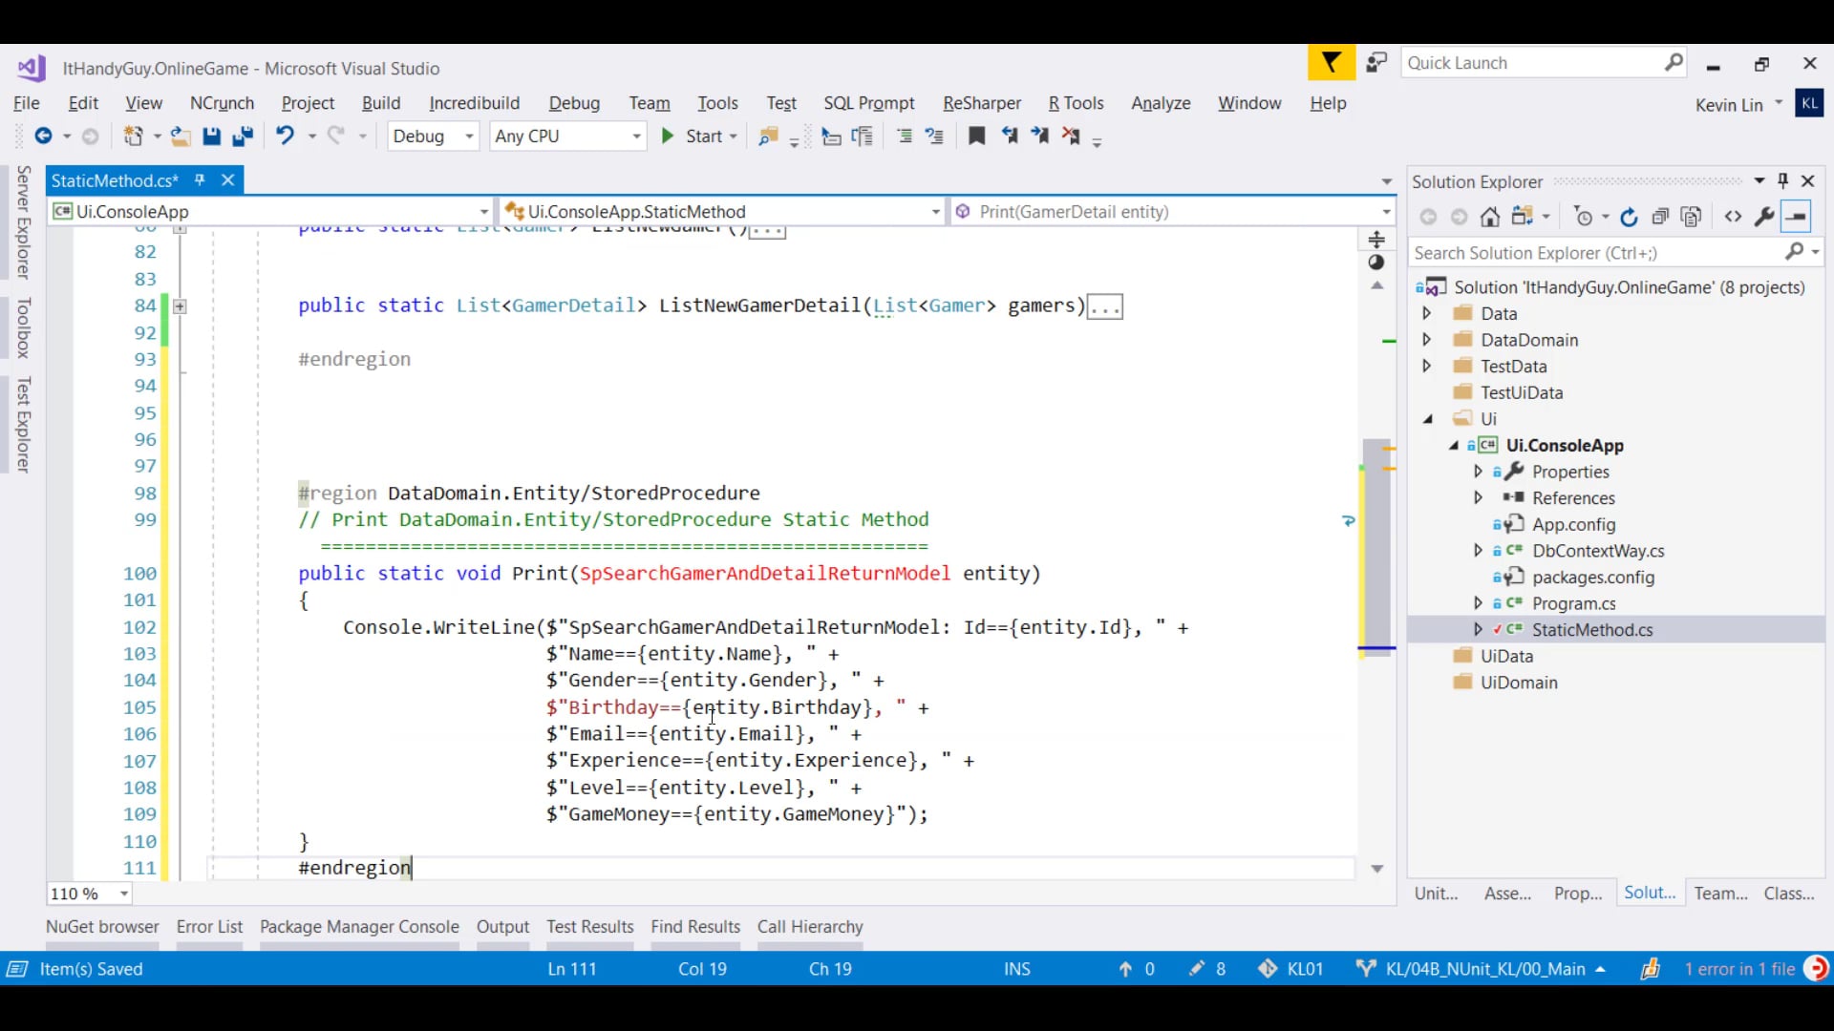
Task: Expand collapsed ListNewGamerDetail method outline
Action: click(x=180, y=306)
